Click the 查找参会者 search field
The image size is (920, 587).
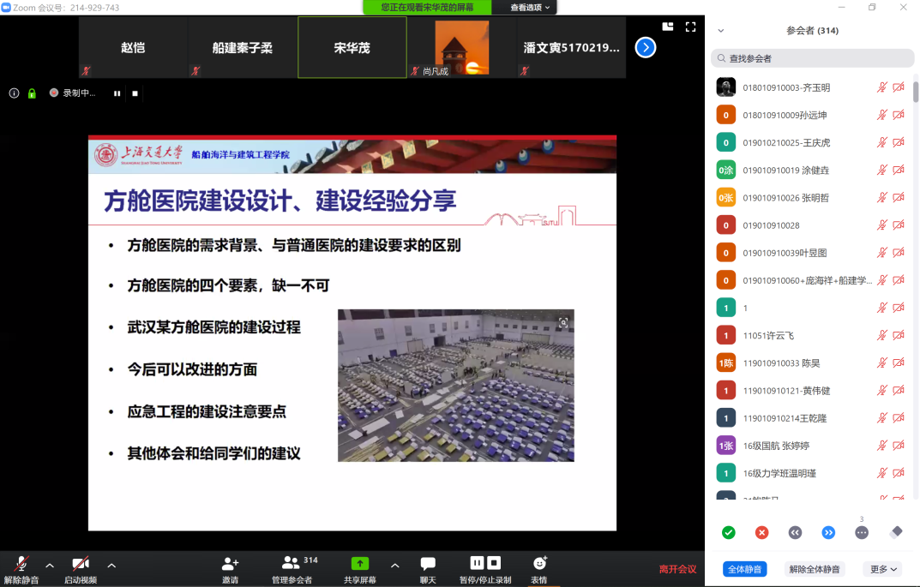[812, 58]
